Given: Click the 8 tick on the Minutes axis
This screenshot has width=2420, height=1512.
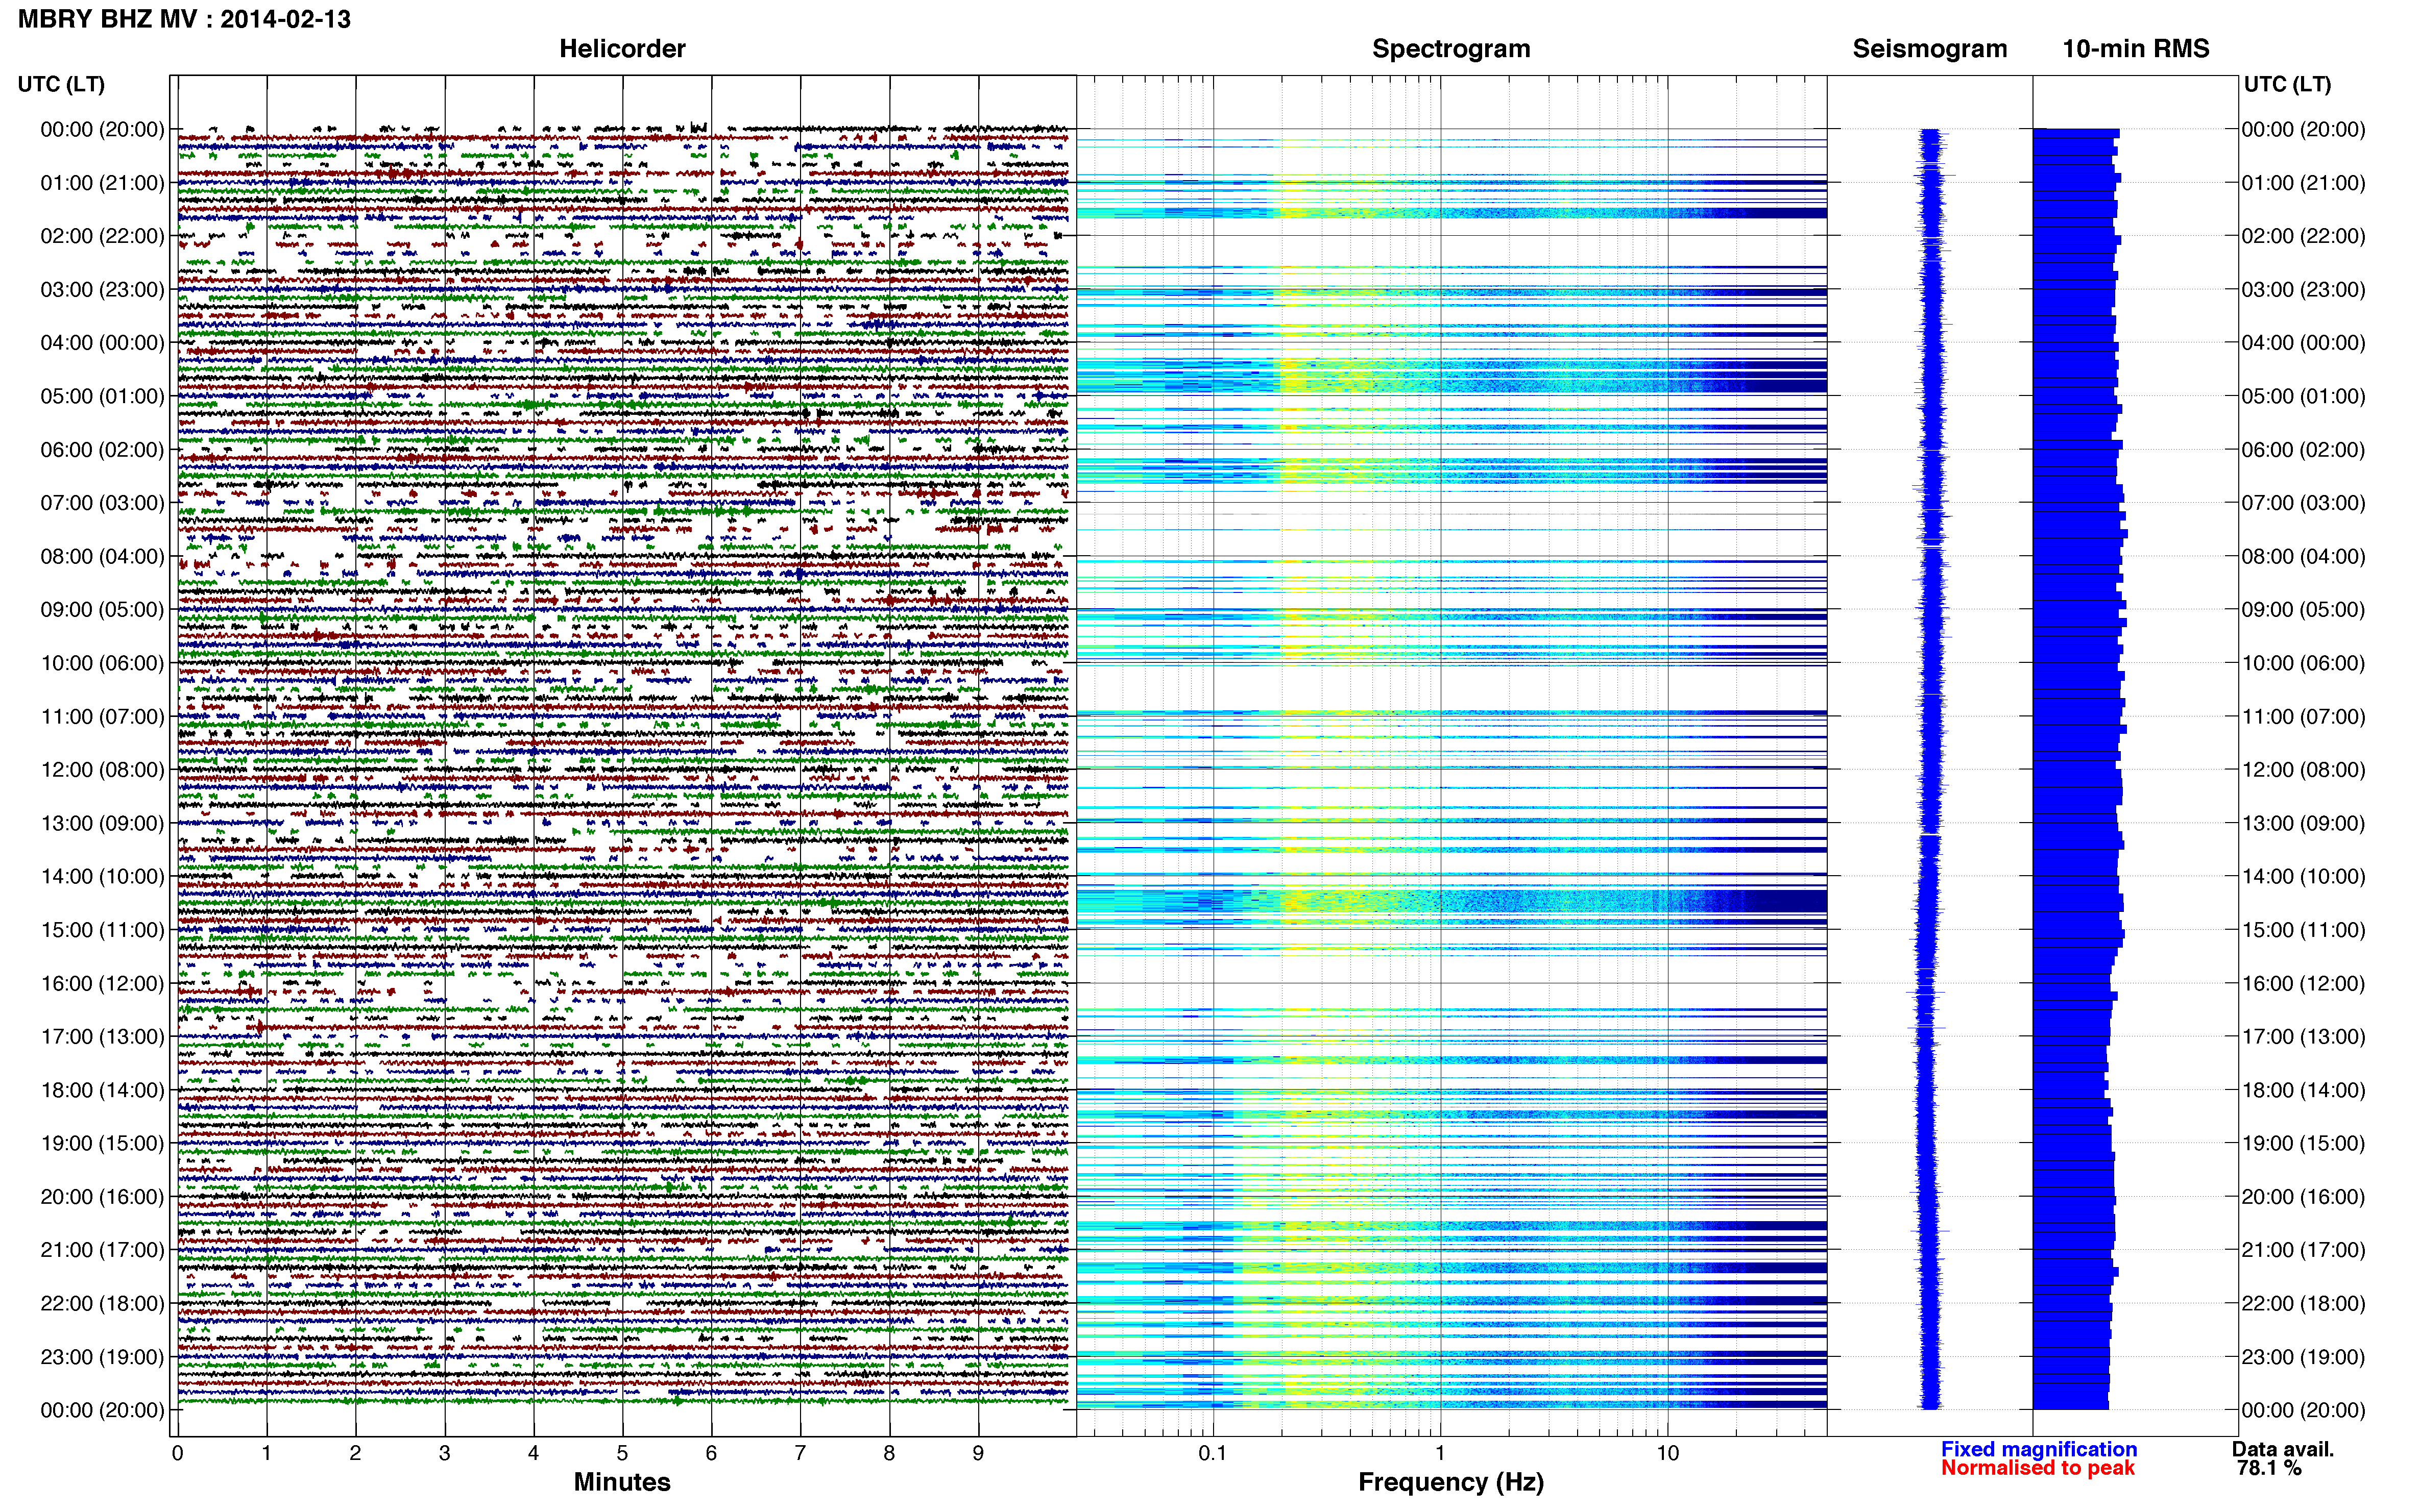Looking at the screenshot, I should 888,1453.
